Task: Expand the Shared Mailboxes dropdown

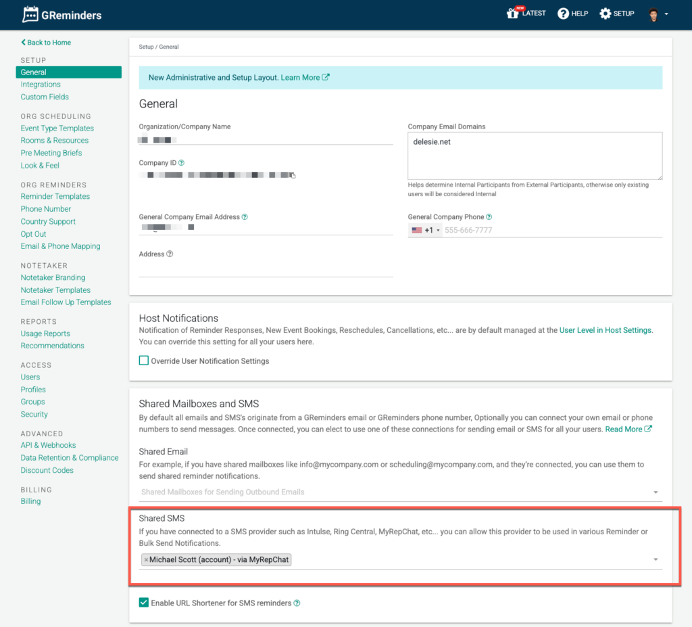Action: 655,492
